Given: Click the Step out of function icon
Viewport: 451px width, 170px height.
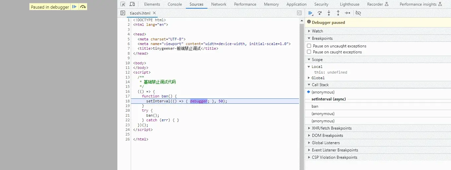Looking at the screenshot, I should pos(338,13).
